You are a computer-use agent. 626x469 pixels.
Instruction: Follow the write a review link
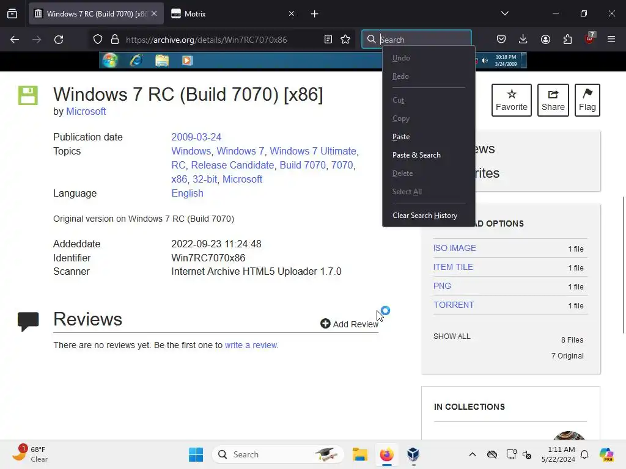tap(251, 345)
